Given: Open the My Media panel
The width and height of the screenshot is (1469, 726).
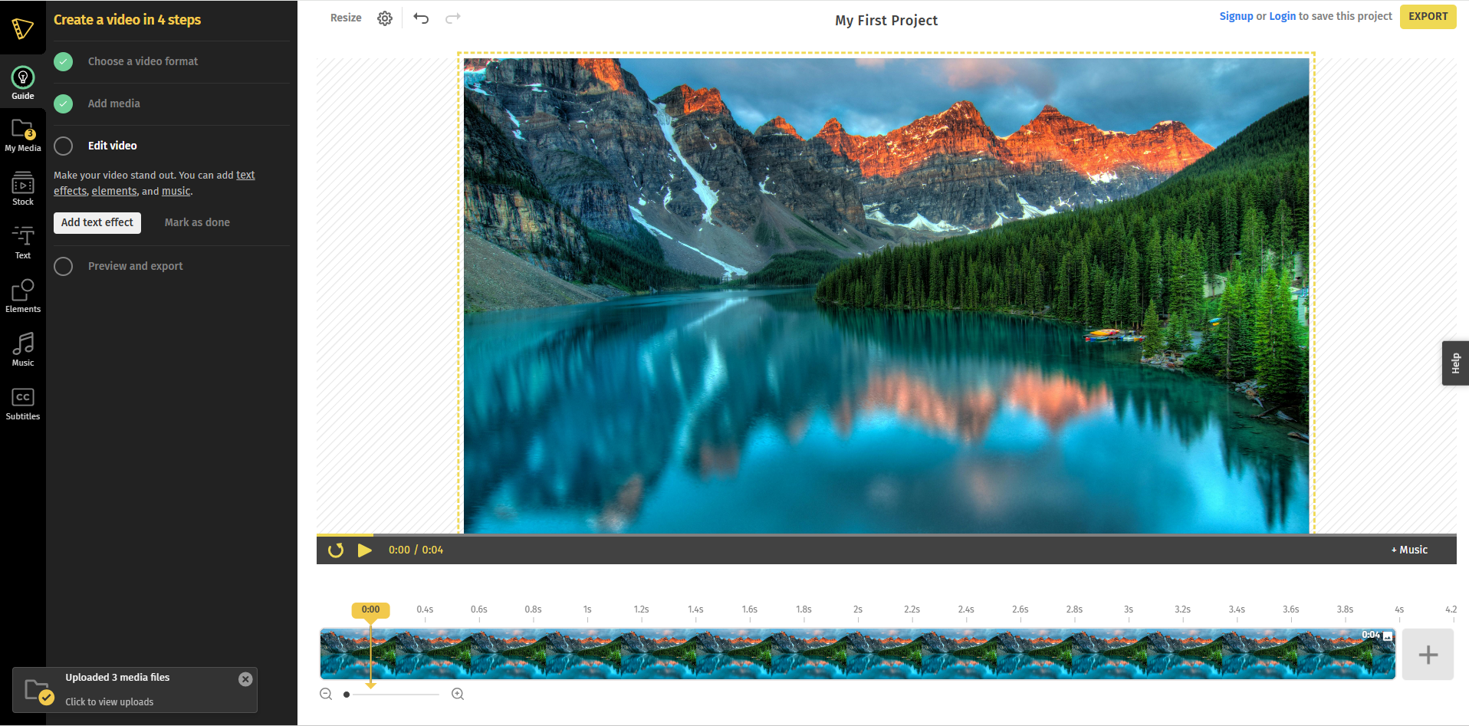Looking at the screenshot, I should click(x=22, y=134).
